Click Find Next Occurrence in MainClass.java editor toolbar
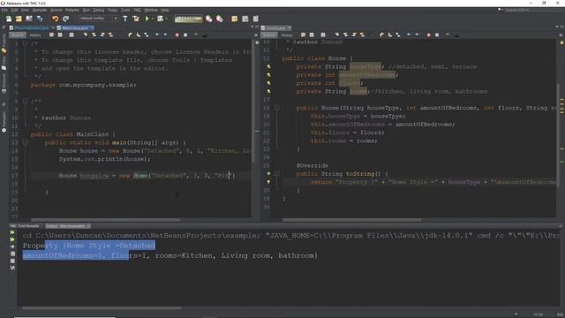The height and width of the screenshot is (318, 565). 102,35
